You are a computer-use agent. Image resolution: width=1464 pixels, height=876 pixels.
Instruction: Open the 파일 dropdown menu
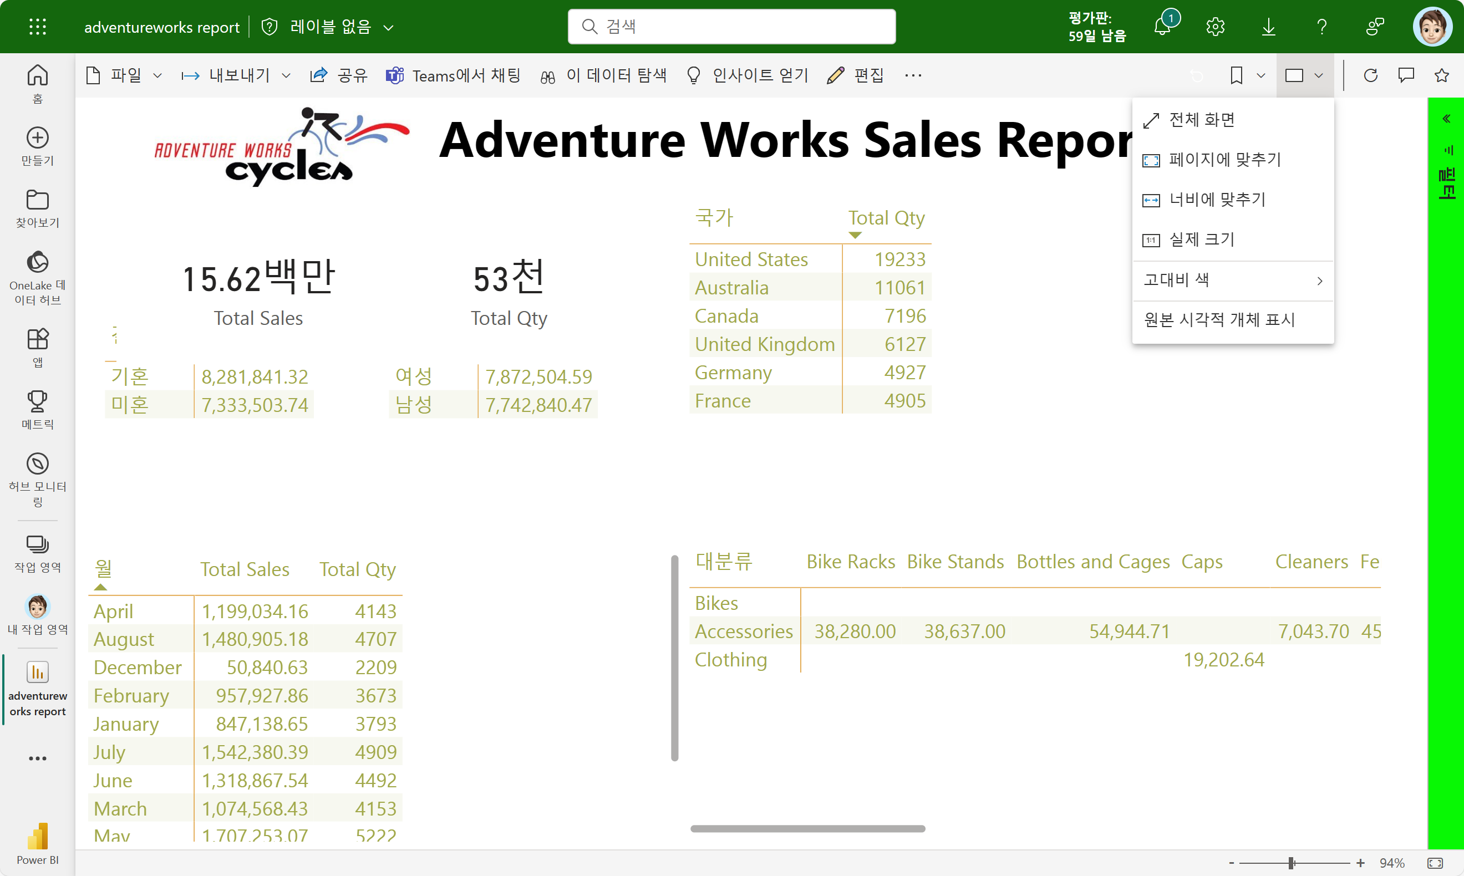click(124, 75)
